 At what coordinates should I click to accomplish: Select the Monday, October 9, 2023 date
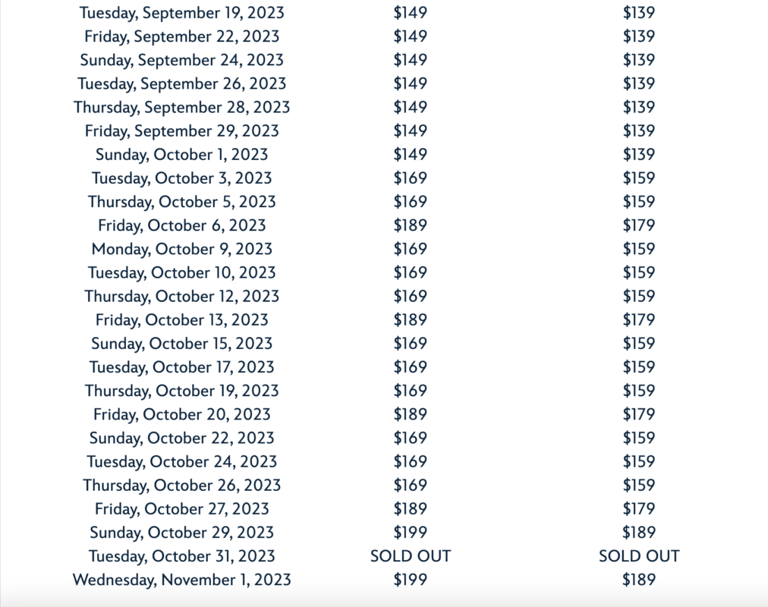181,249
